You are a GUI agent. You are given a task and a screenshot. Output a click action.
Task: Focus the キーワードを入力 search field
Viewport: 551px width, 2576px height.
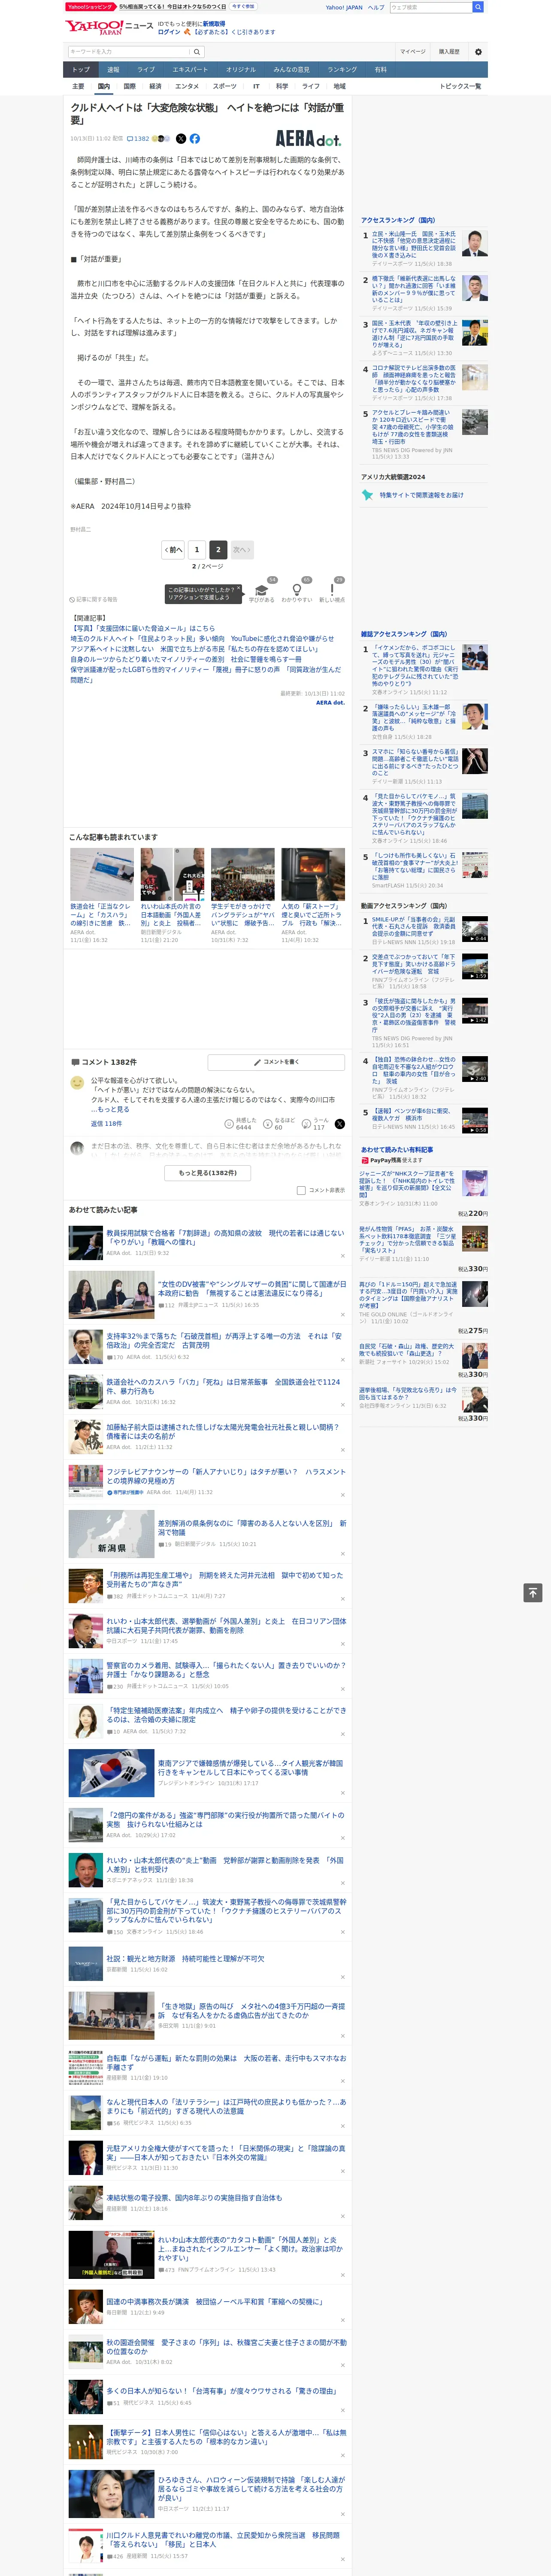point(129,52)
